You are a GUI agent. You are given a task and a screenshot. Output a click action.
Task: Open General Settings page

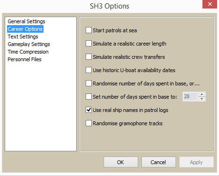pyautogui.click(x=26, y=21)
